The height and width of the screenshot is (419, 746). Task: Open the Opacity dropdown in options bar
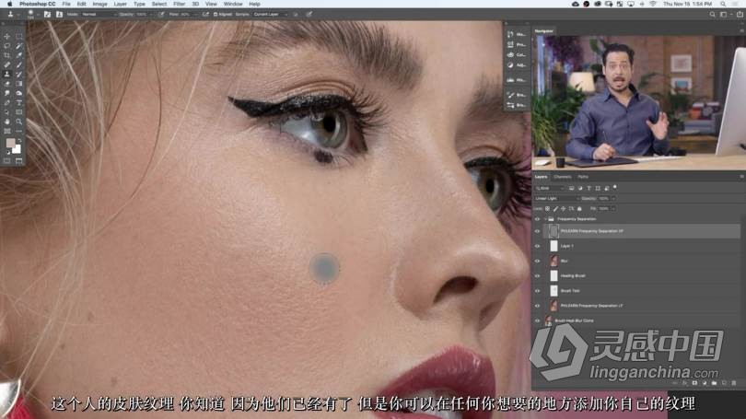(152, 14)
